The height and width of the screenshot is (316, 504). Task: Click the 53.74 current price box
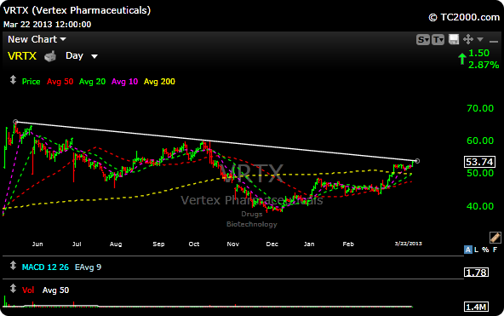(479, 162)
